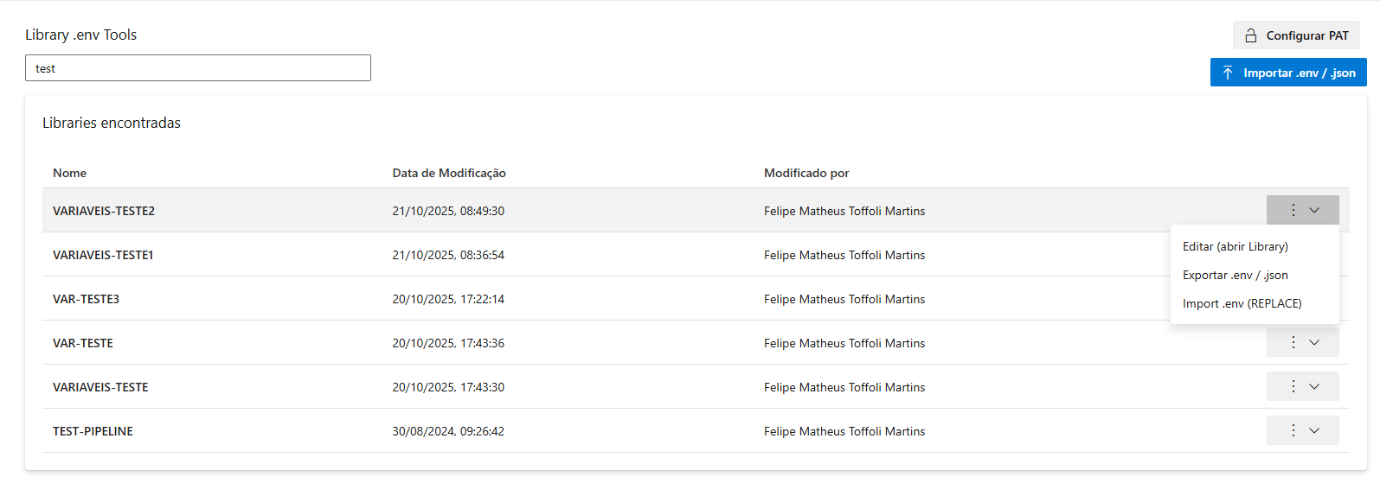Screen dimensions: 1380x502
Task: Click the three-dot icon for VARIAVEIS-TESTE2
Action: tap(1293, 210)
